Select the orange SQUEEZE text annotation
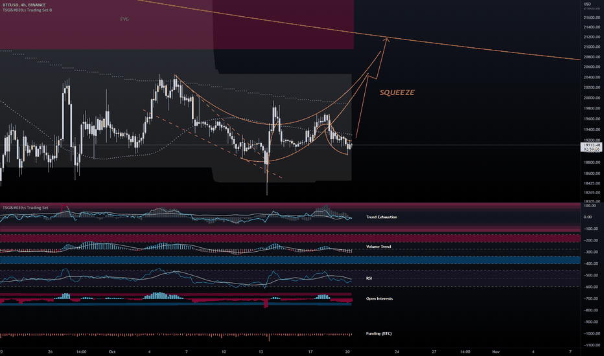 click(x=397, y=93)
